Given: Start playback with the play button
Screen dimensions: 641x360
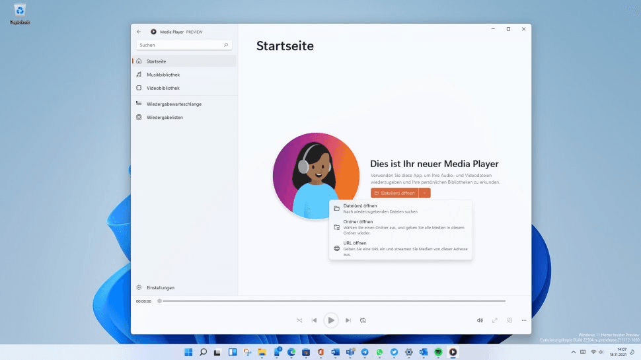Looking at the screenshot, I should coord(330,320).
